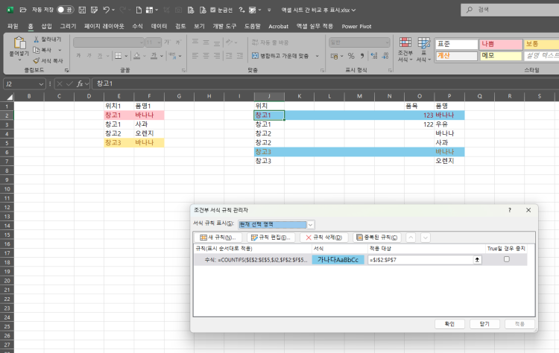Tick the True일 경우 중지 checkbox

[x=507, y=260]
